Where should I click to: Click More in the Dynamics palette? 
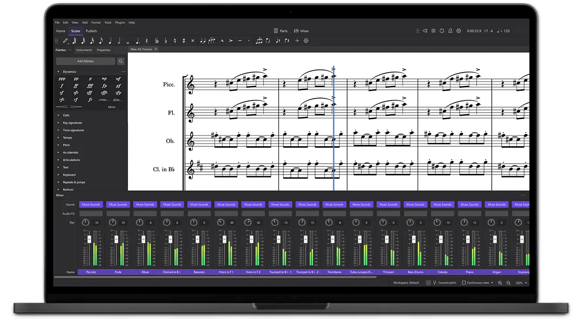(x=112, y=107)
